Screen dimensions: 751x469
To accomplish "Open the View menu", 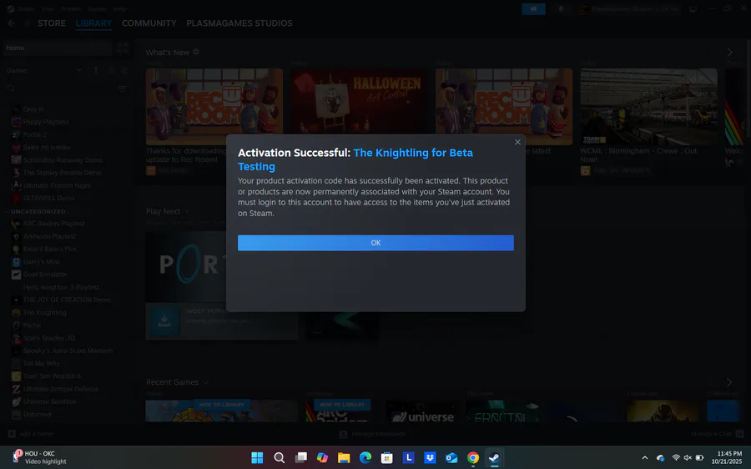I will click(x=48, y=8).
